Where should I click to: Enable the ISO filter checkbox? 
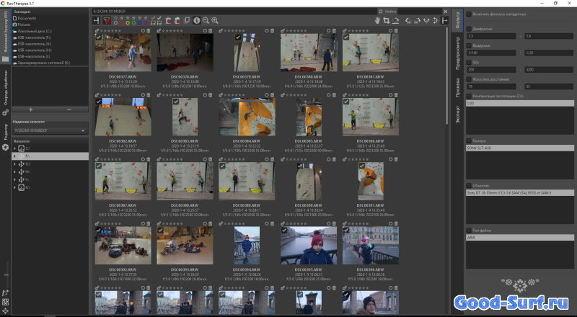[469, 63]
